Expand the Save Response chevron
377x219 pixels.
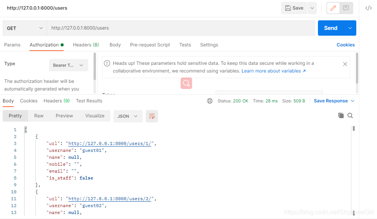click(x=352, y=101)
